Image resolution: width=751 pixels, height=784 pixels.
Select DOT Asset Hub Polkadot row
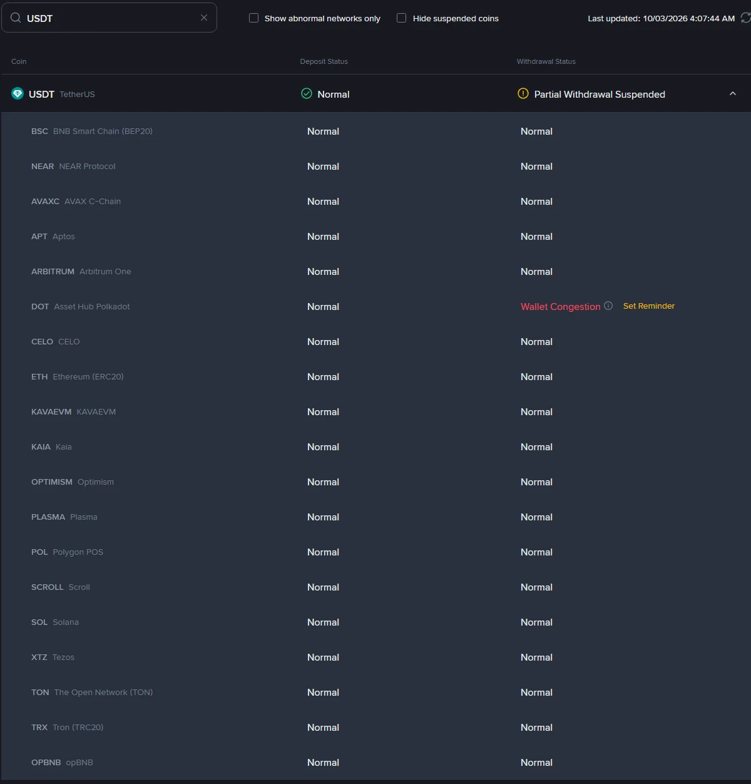(x=375, y=307)
